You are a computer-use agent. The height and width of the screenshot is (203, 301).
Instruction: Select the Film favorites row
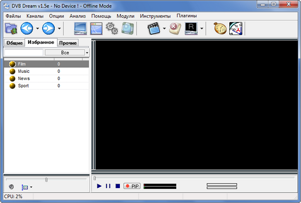tap(47, 64)
